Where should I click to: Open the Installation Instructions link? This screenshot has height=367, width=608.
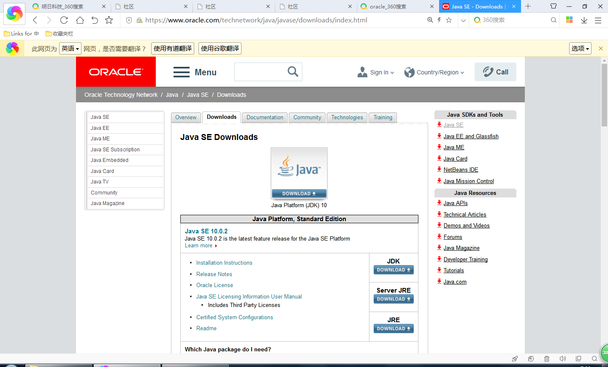[224, 263]
